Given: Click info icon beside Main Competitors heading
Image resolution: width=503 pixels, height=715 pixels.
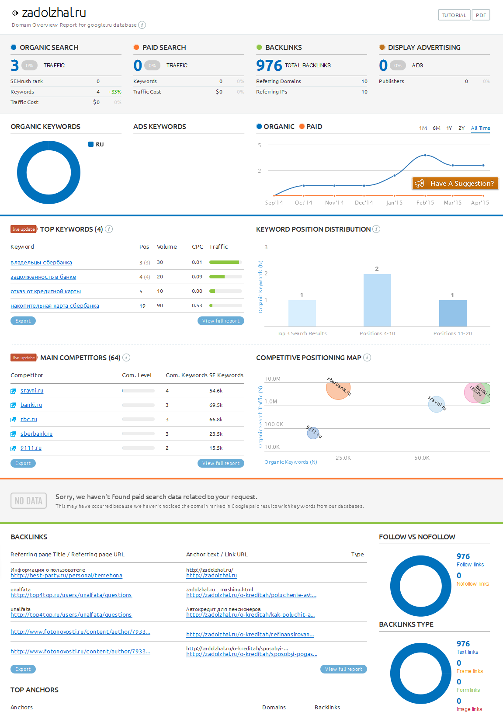Looking at the screenshot, I should point(126,357).
